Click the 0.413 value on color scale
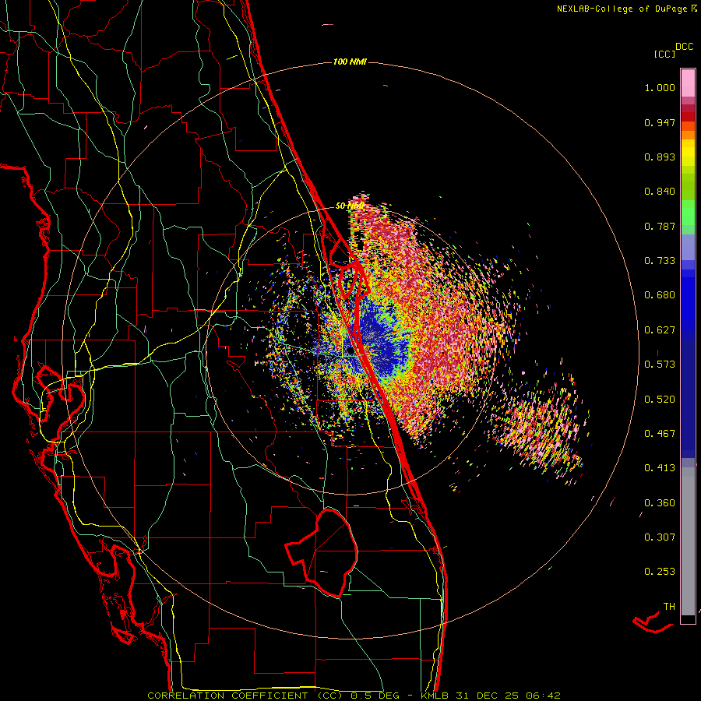 point(660,468)
